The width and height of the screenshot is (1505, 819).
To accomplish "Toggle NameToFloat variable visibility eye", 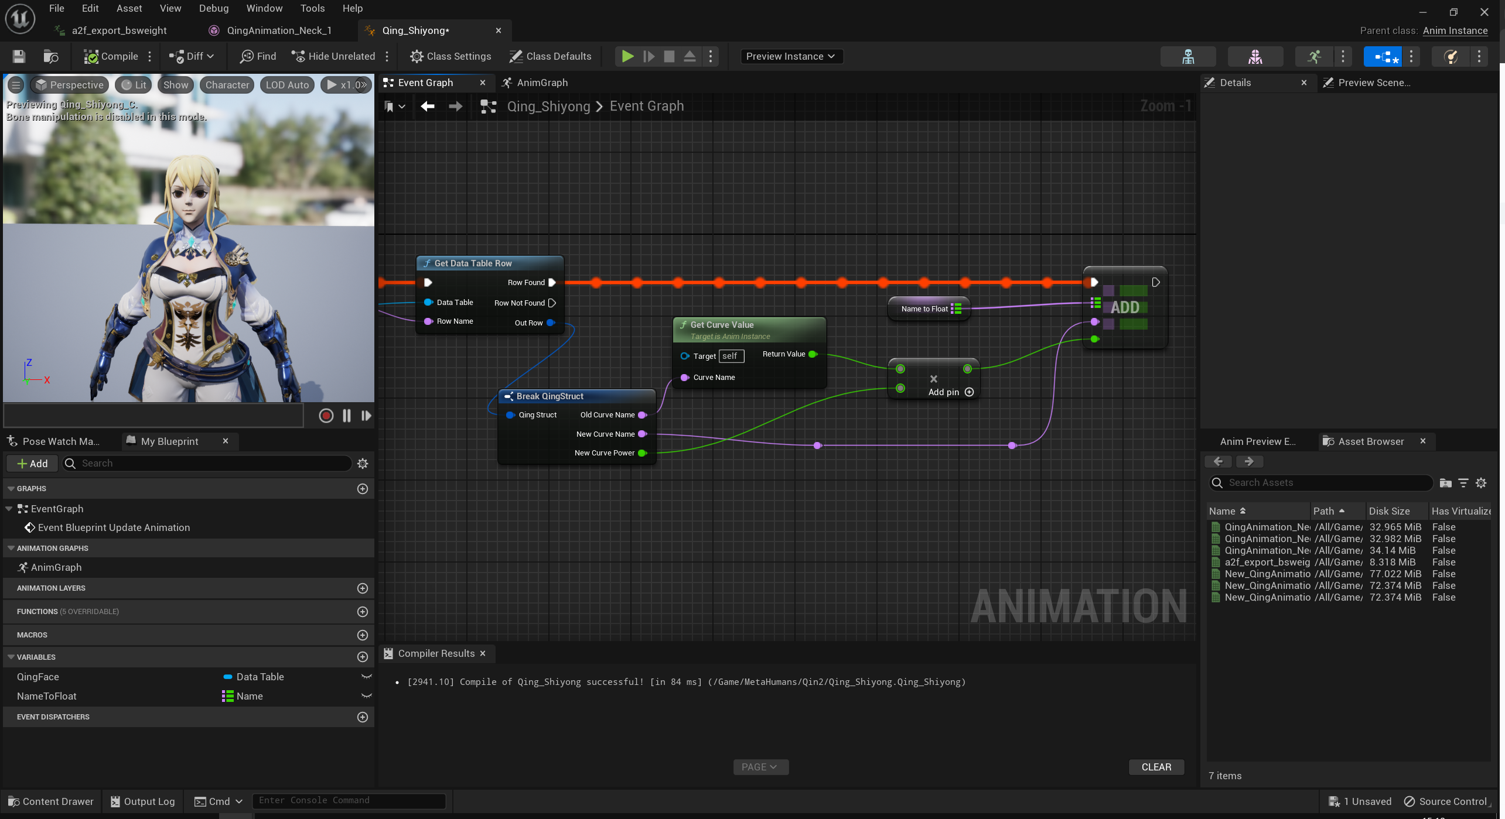I will pyautogui.click(x=367, y=696).
